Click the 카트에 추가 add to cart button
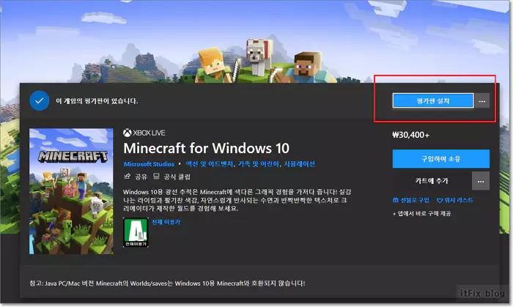 [x=432, y=181]
